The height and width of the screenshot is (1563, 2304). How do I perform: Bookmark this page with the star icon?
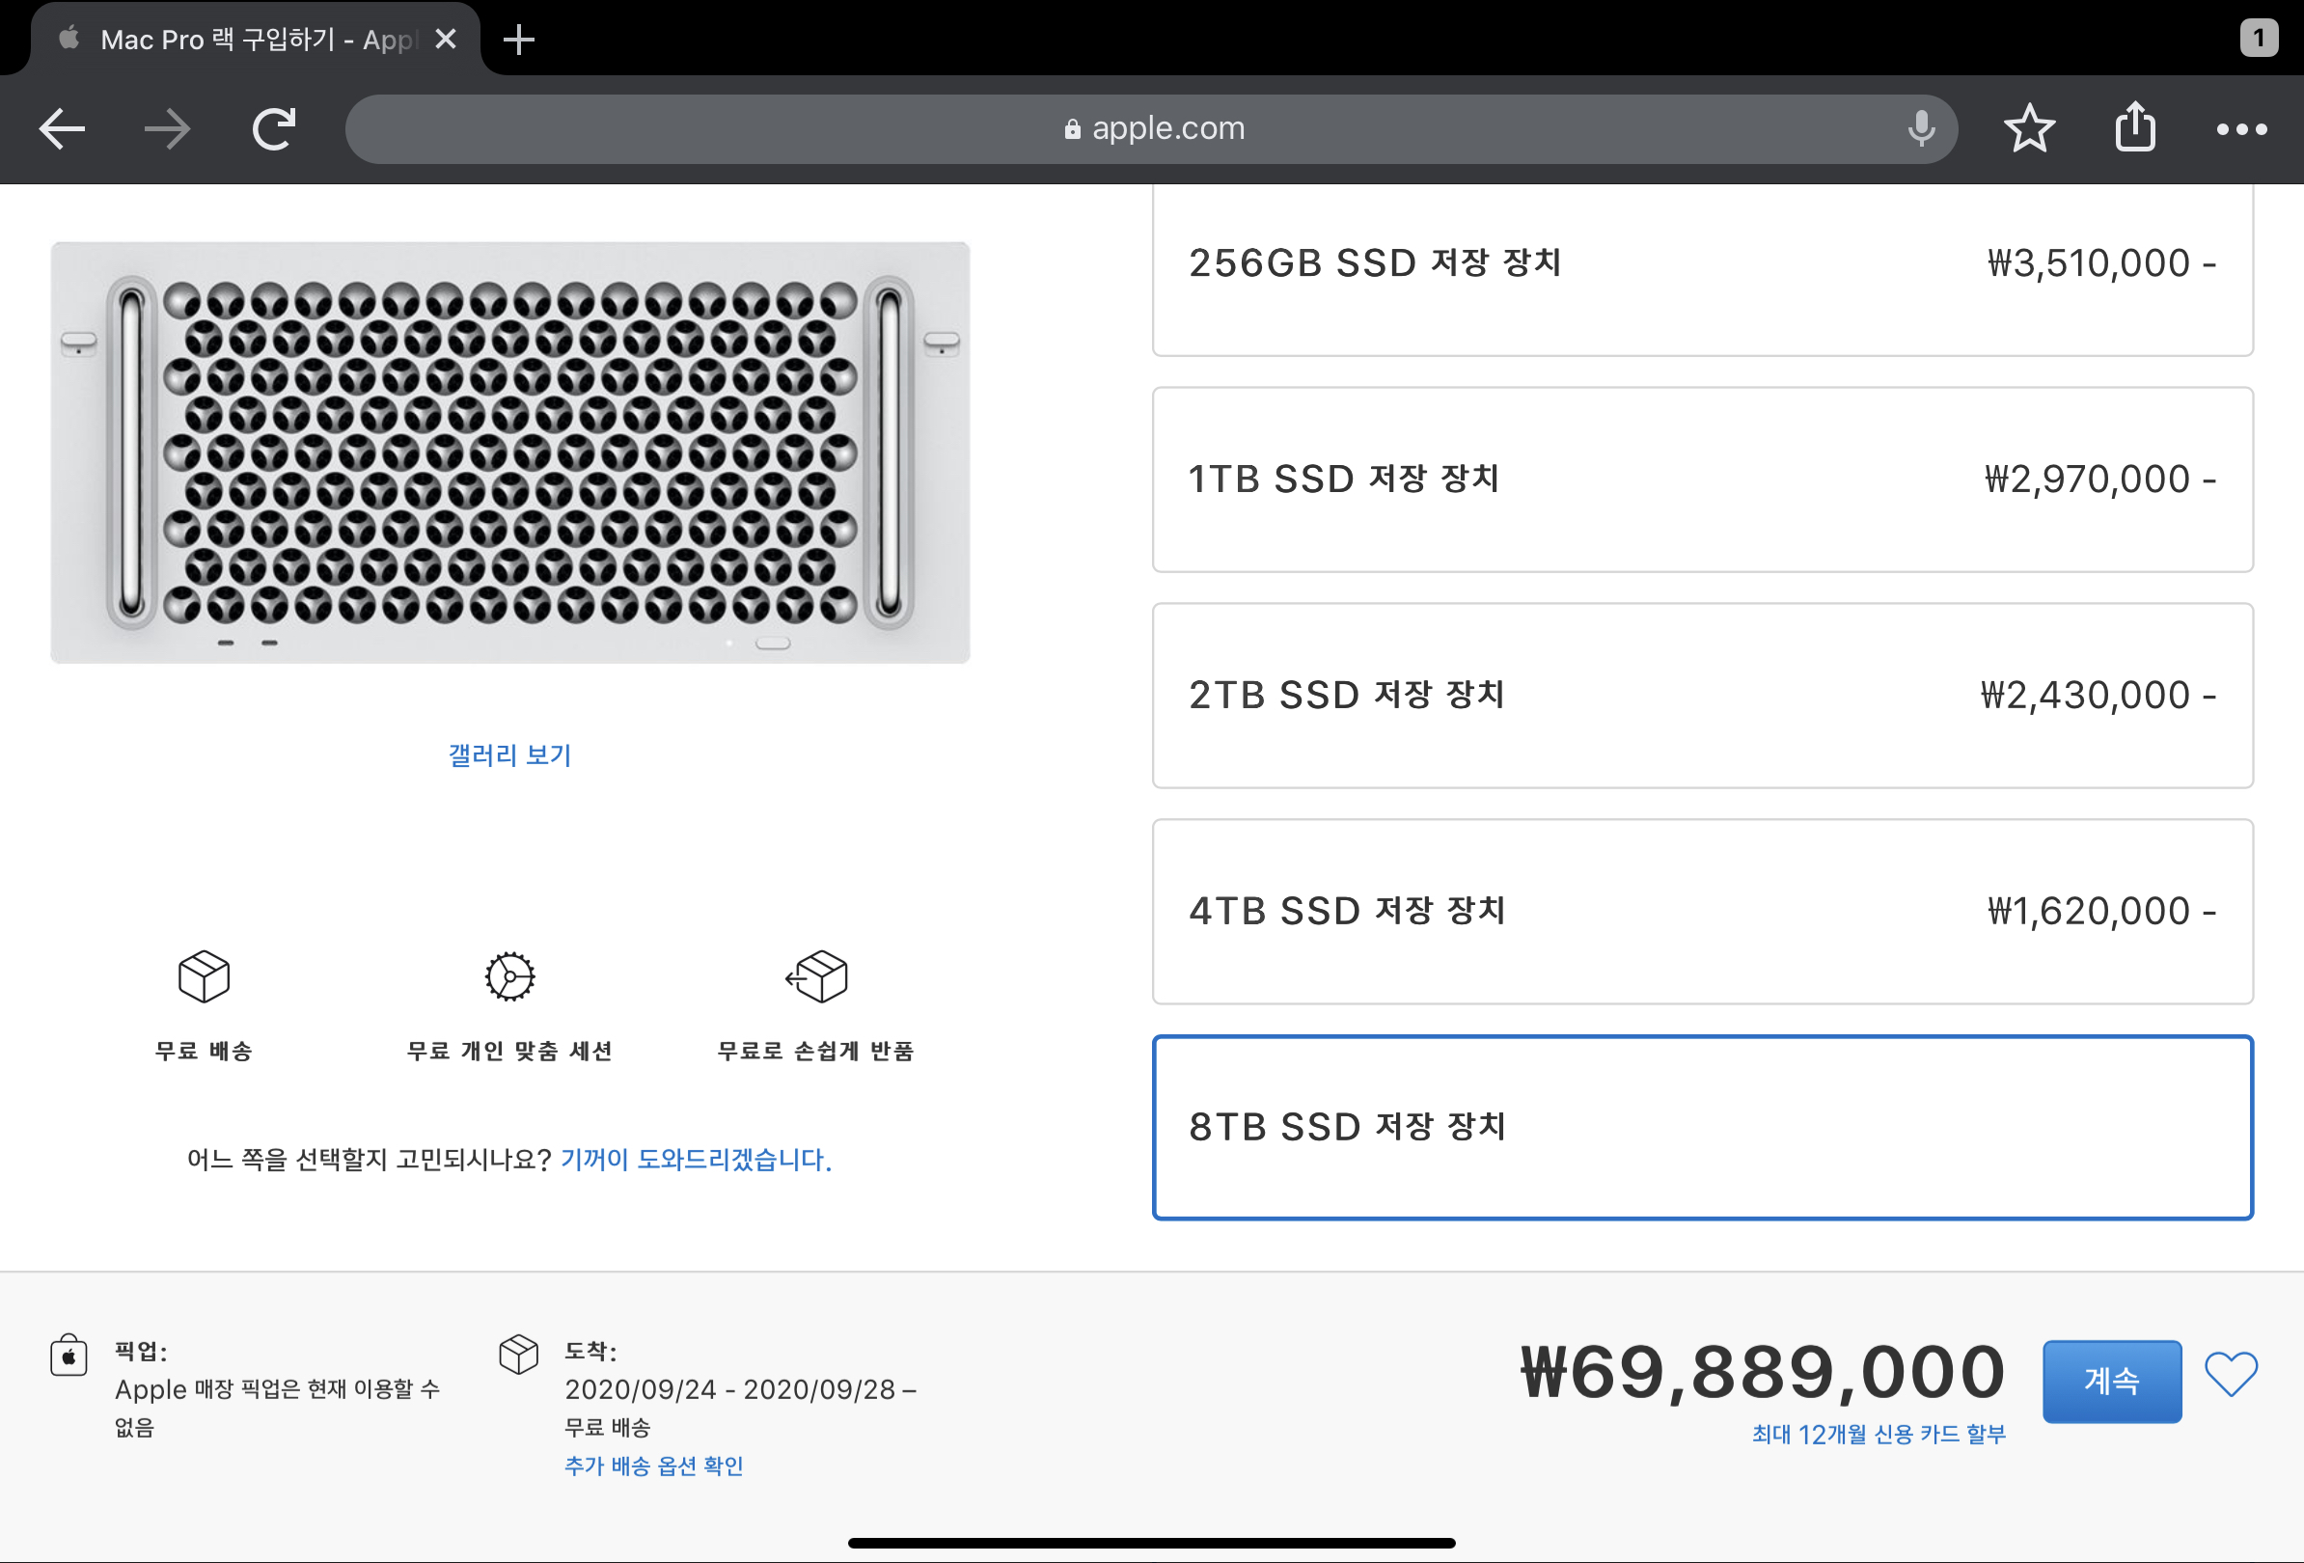click(2028, 129)
